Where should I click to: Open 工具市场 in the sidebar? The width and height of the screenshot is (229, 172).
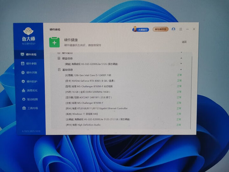tap(31, 108)
